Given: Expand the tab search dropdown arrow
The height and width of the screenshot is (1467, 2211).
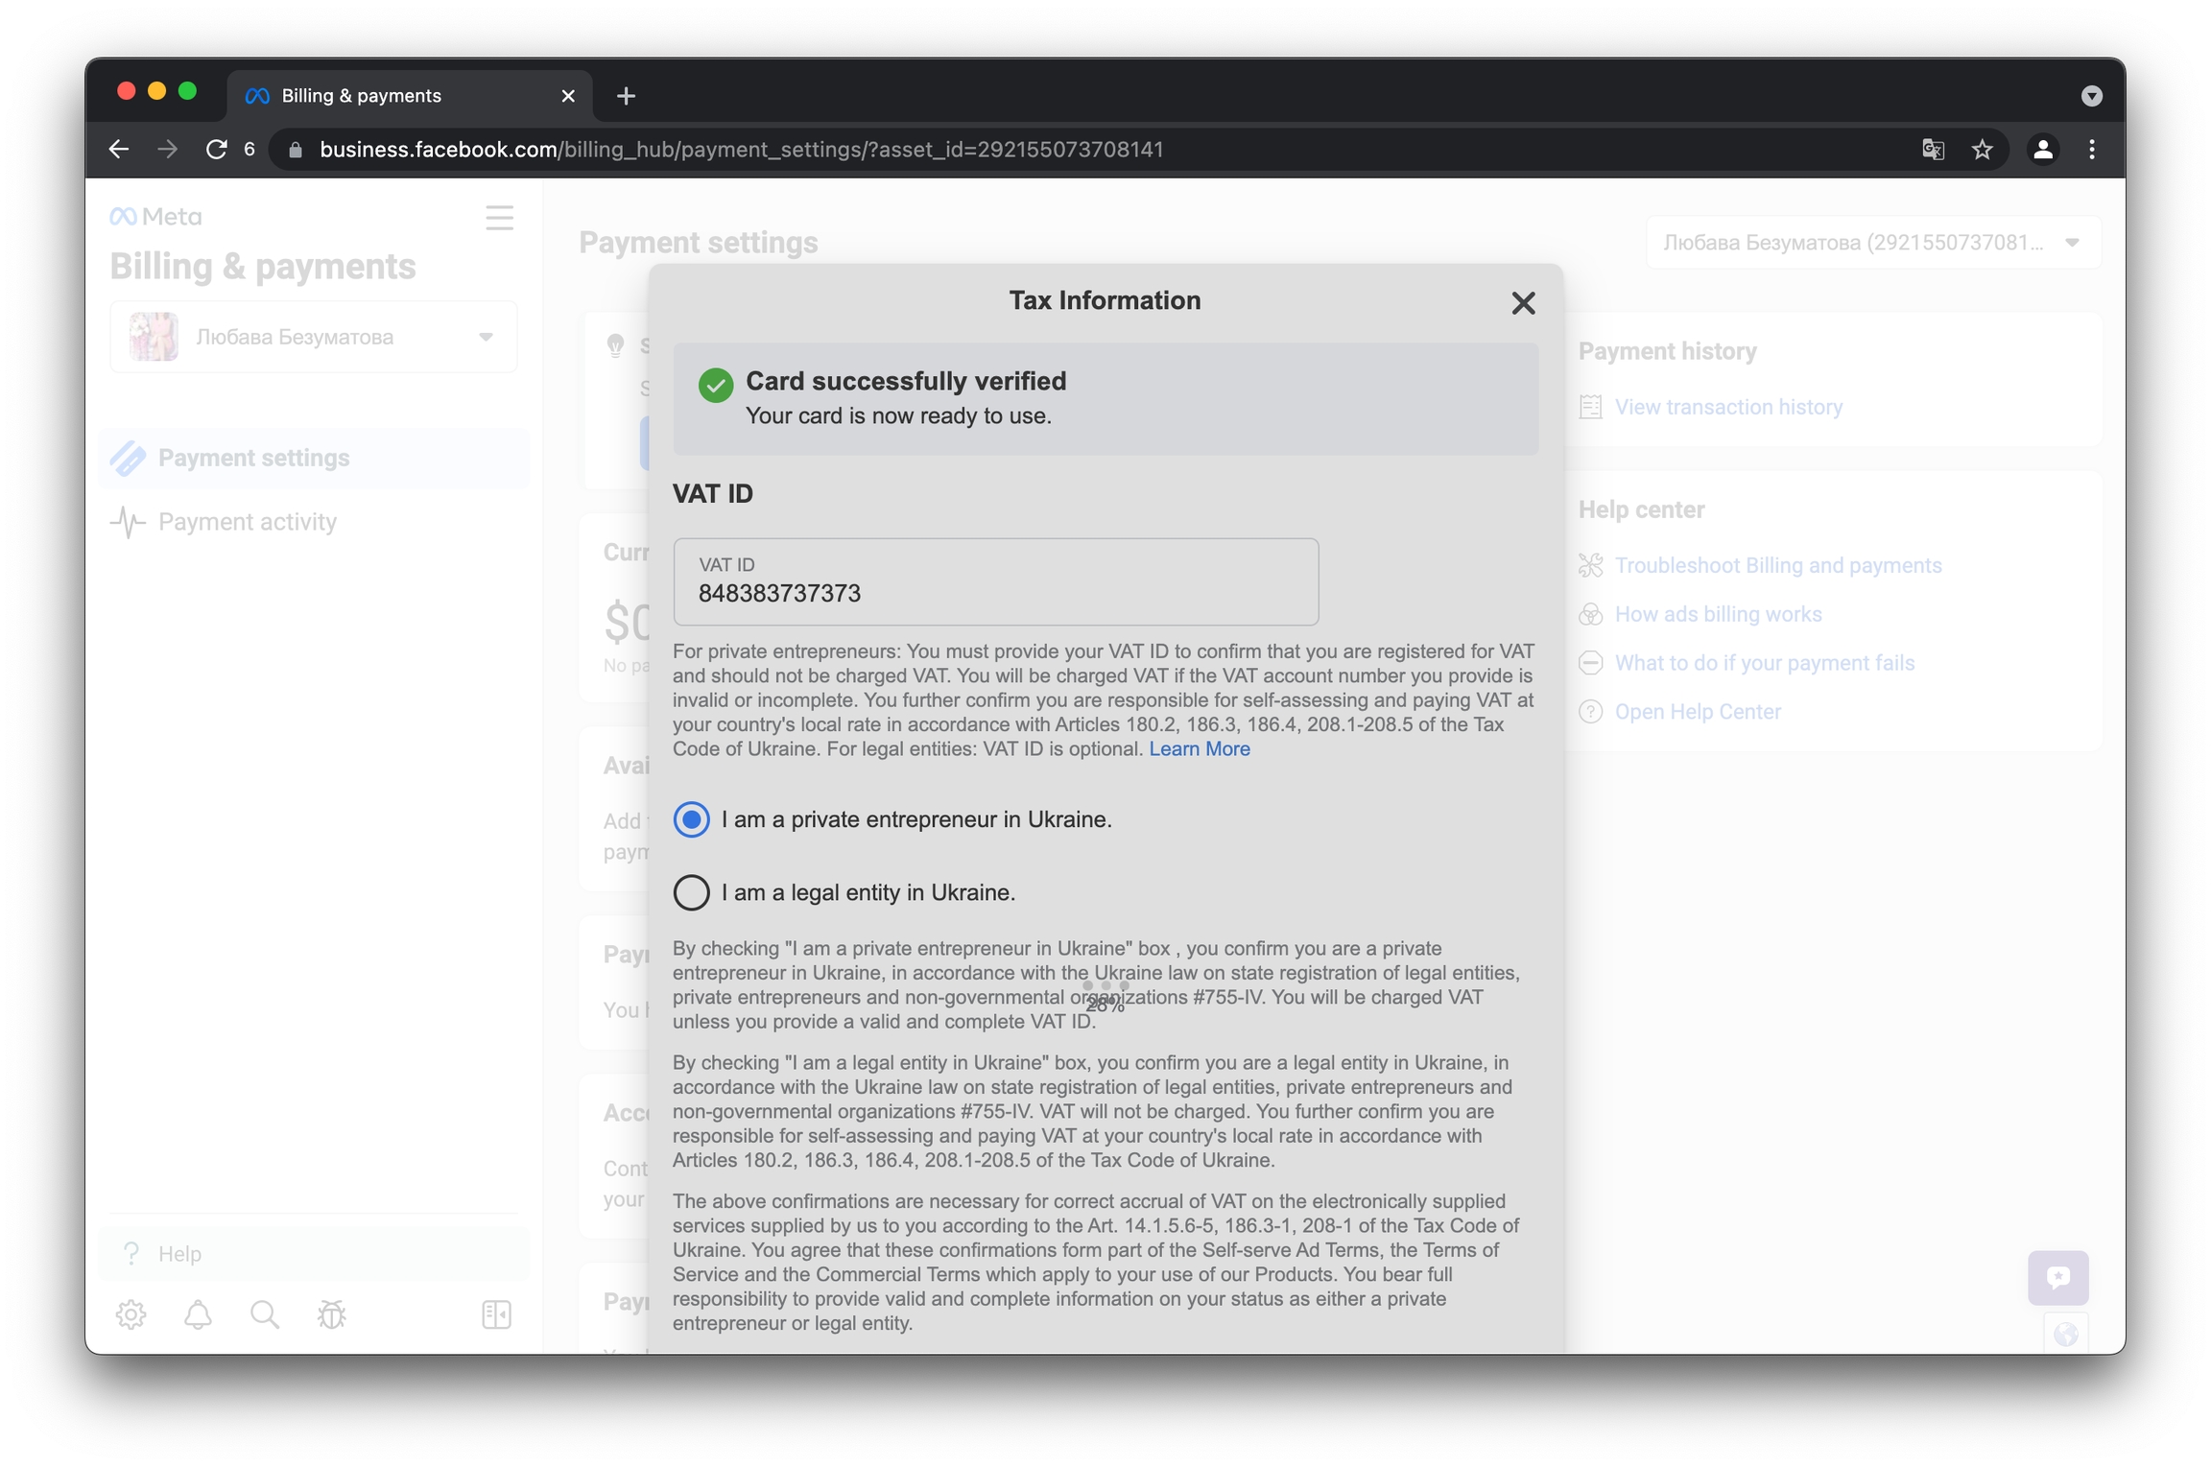Looking at the screenshot, I should pyautogui.click(x=2092, y=96).
